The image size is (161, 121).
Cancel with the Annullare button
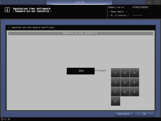[124, 114]
